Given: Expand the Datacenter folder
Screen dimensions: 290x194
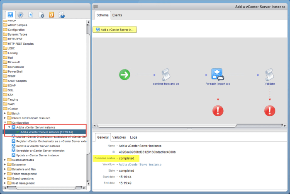Looking at the screenshot, I should (x=5, y=164).
